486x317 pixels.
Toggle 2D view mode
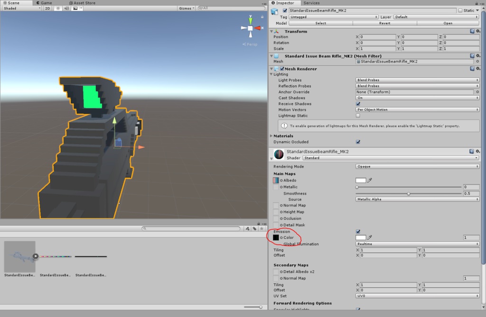pos(47,9)
